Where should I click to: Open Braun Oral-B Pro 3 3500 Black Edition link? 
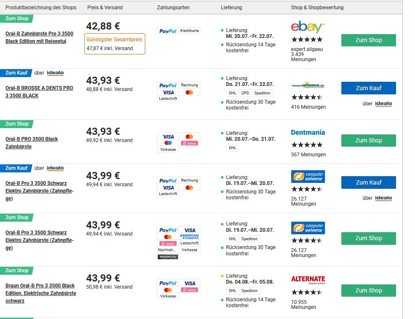(x=41, y=293)
